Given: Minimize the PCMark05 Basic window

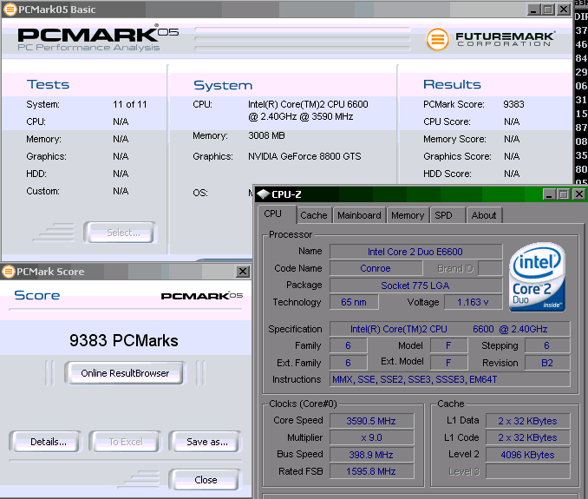Looking at the screenshot, I should coord(533,10).
